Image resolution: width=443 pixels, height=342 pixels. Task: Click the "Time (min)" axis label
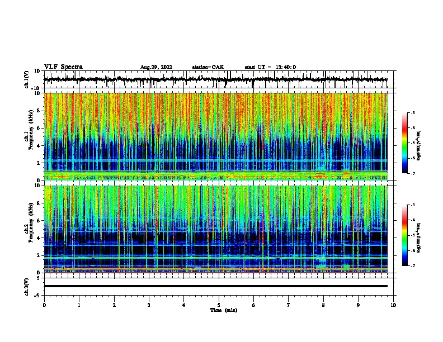click(x=224, y=310)
